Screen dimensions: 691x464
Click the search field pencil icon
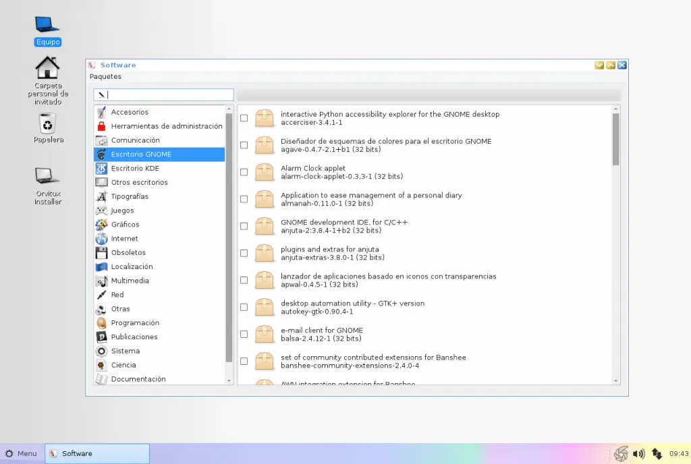(101, 94)
